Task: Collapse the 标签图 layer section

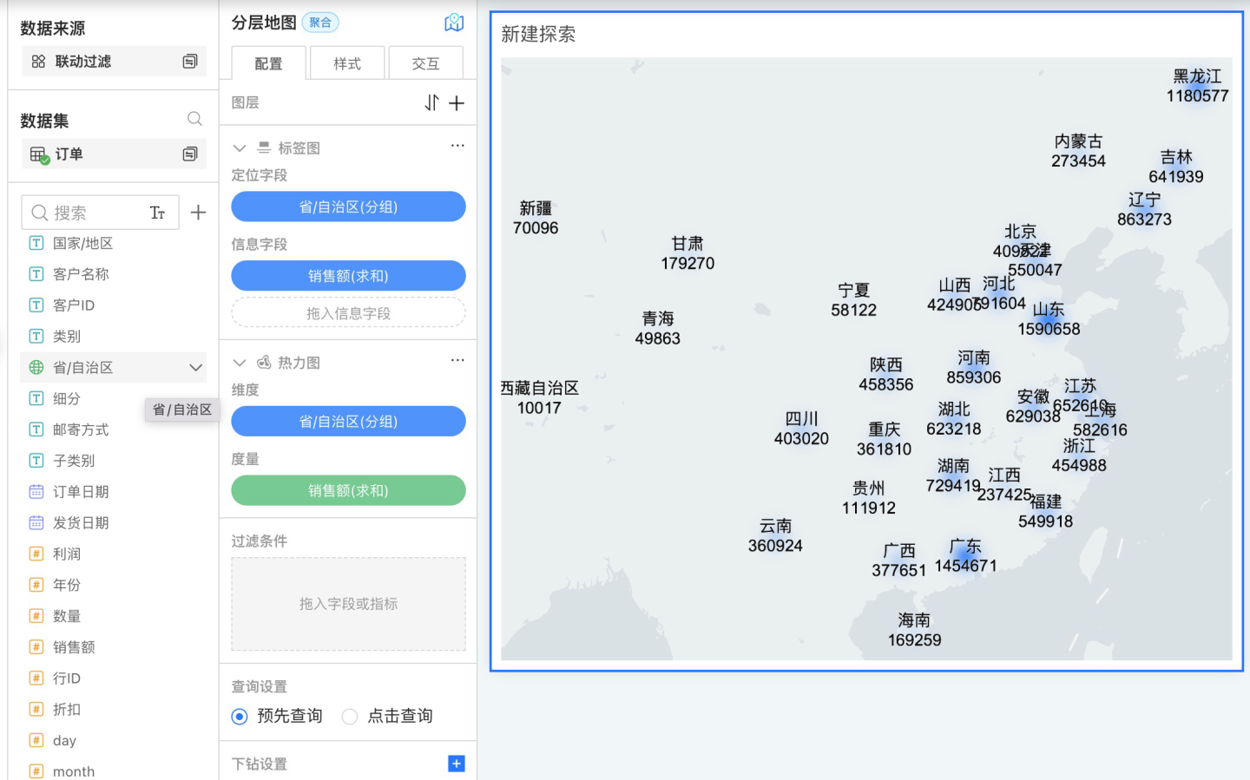Action: (240, 148)
